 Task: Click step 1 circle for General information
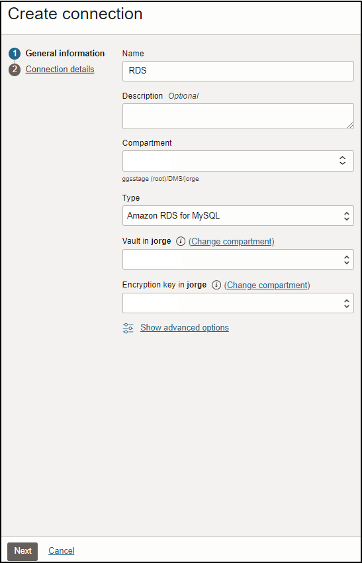click(15, 54)
